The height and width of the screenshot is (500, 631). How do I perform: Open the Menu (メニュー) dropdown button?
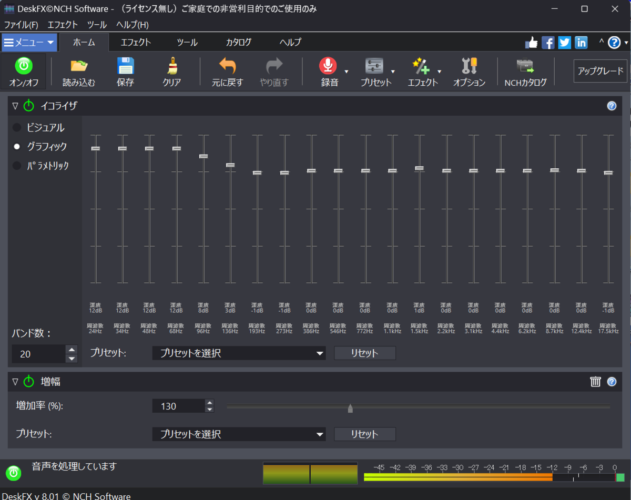coord(29,43)
